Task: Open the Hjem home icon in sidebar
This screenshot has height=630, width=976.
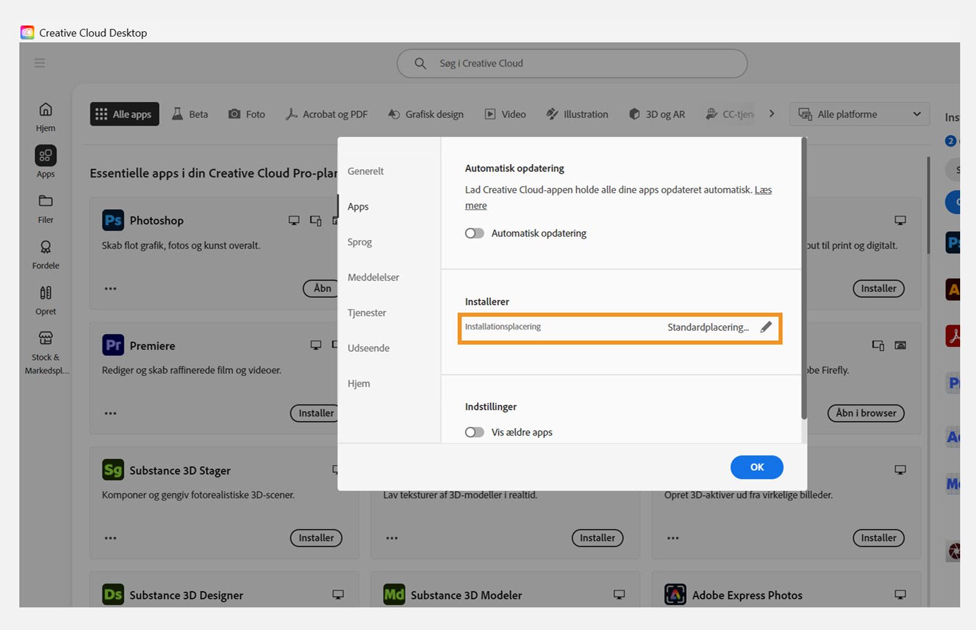Action: (46, 110)
